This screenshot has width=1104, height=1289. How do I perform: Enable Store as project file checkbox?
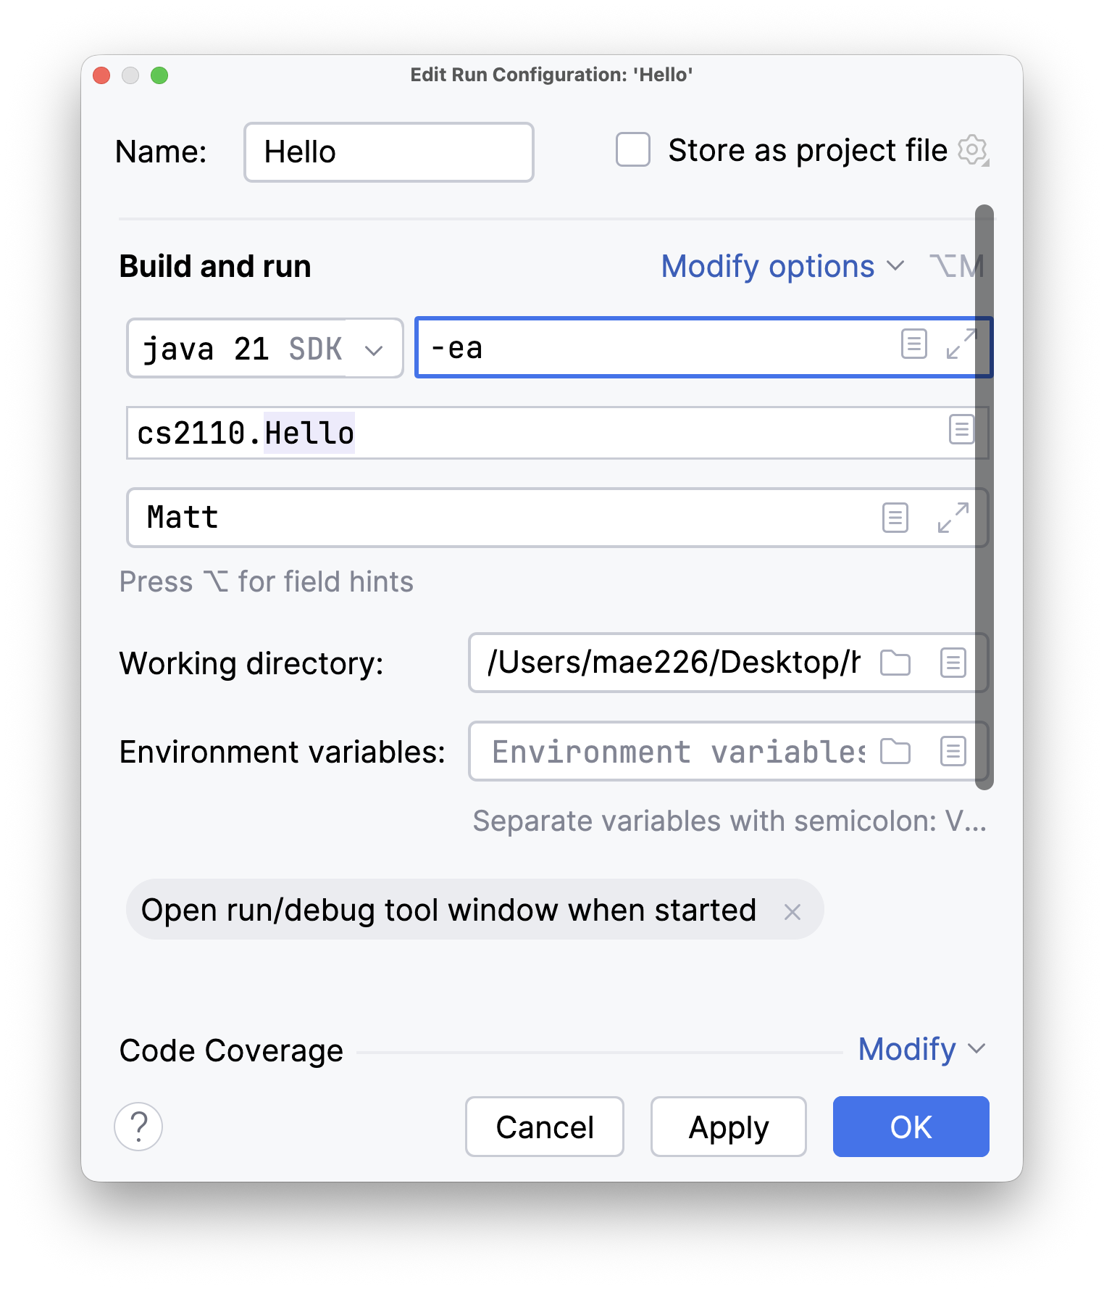(x=632, y=150)
